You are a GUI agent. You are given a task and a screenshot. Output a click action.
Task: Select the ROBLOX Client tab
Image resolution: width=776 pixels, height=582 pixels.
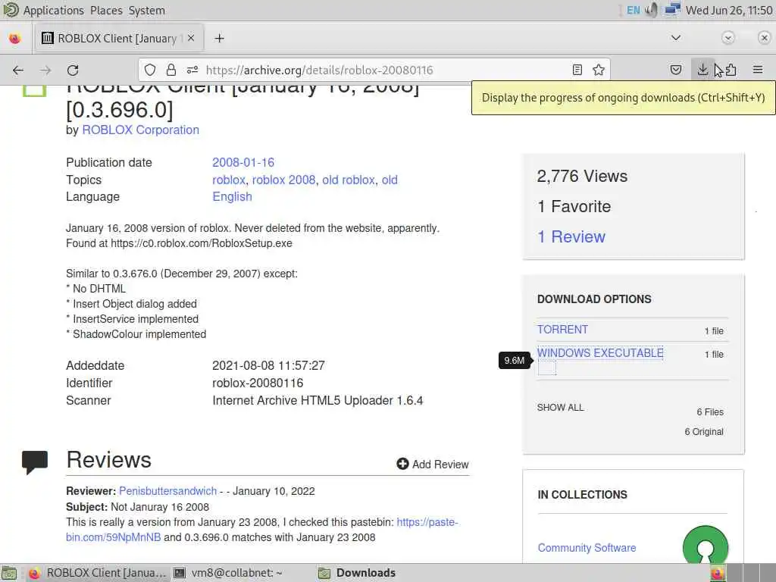point(119,38)
